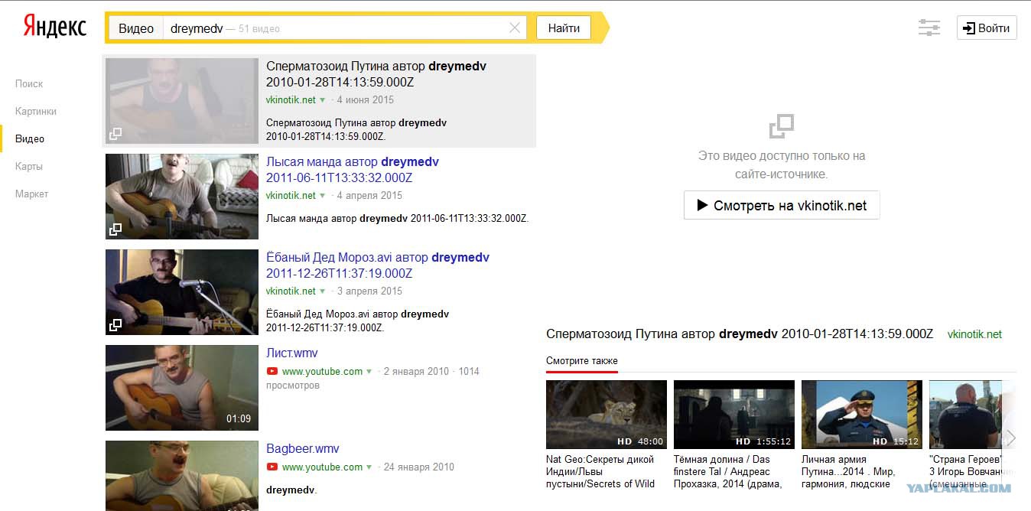
Task: Open the vkinotik.net source link of the 3 апреля 2015 result
Action: [291, 291]
